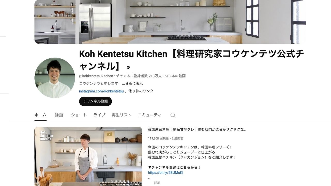331x186 pixels.
Task: Select the ライブ tab
Action: click(99, 115)
